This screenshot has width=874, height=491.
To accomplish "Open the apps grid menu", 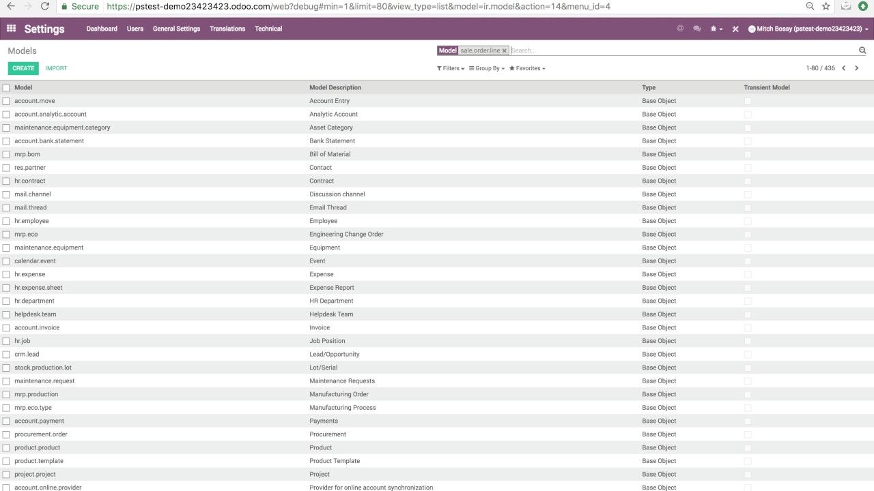I will (11, 29).
